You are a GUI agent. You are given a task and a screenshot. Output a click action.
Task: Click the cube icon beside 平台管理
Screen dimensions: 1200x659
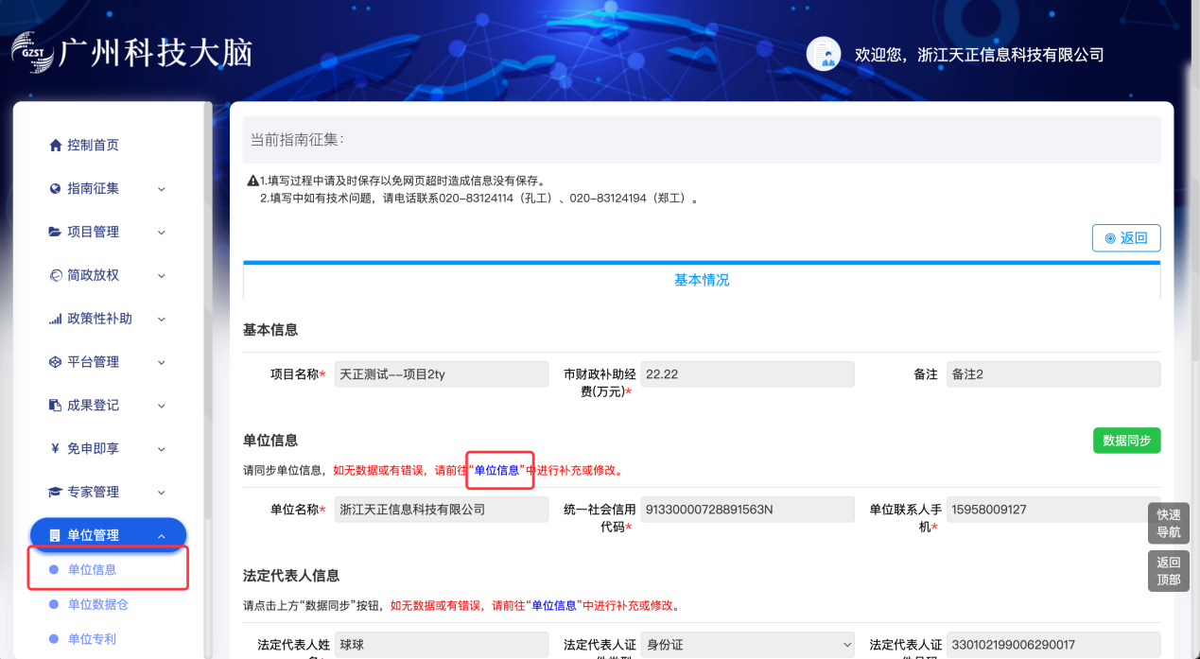pos(55,362)
